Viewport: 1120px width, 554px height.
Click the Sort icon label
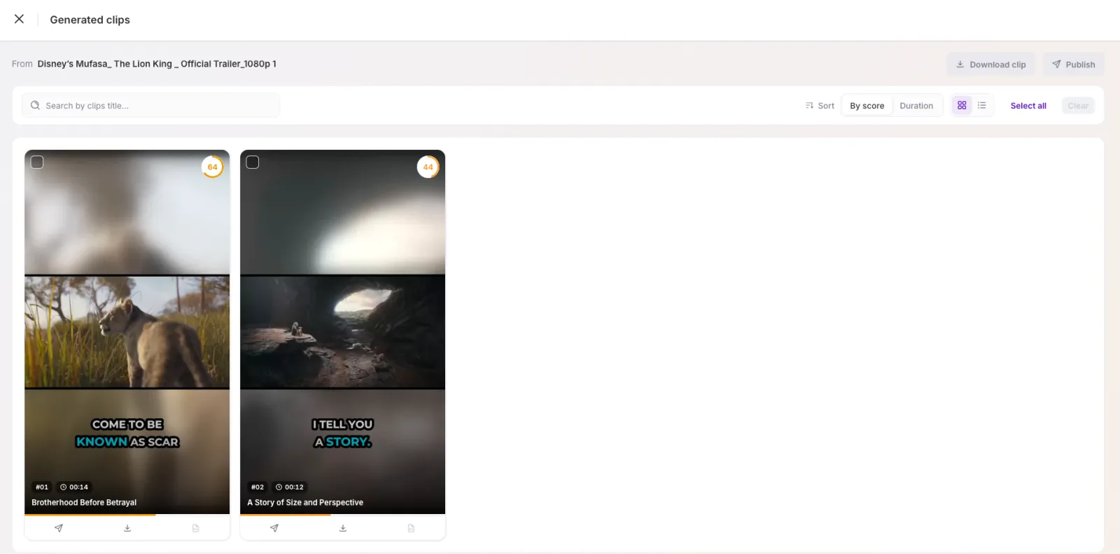tap(820, 106)
